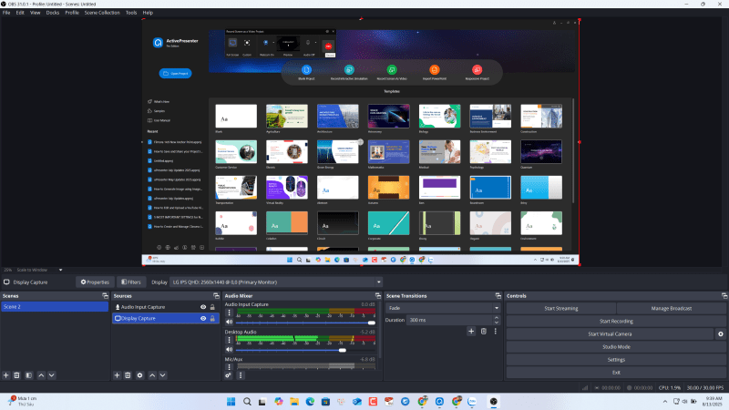Hide the Audio Input Capture source
Screen dimensions: 729x410
tap(203, 307)
